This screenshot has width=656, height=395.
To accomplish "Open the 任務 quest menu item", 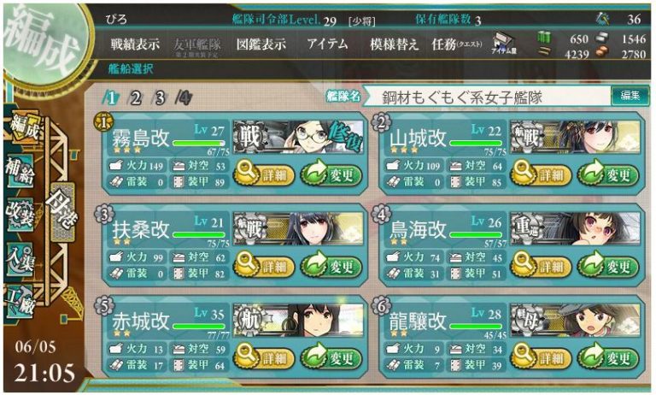I will [456, 44].
